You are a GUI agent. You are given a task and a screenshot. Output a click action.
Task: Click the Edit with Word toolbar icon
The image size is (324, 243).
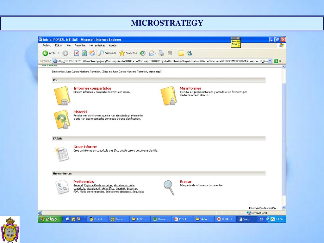point(170,53)
